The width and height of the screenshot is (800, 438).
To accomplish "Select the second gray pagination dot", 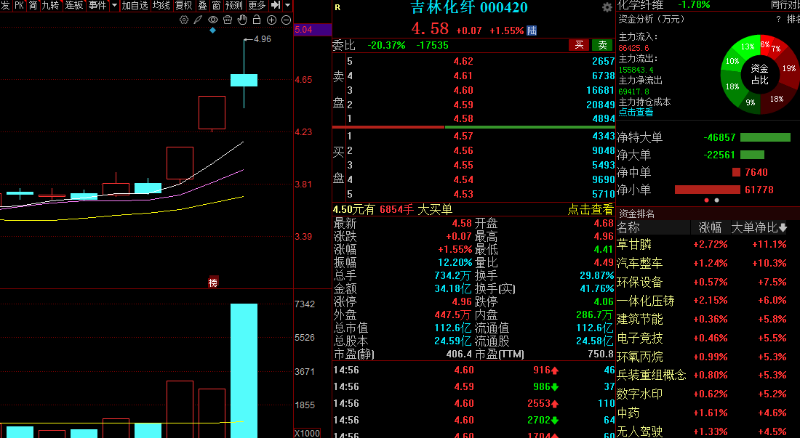I will (717, 200).
